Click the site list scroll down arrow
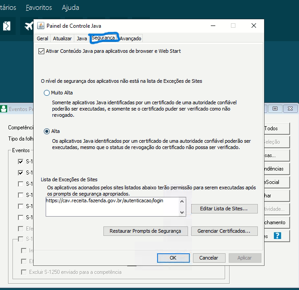The height and width of the screenshot is (290, 299). 182,212
